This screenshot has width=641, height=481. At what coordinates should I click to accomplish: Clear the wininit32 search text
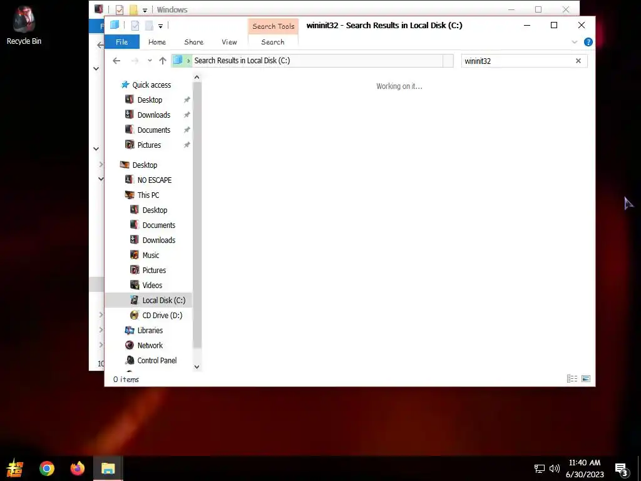click(x=578, y=61)
